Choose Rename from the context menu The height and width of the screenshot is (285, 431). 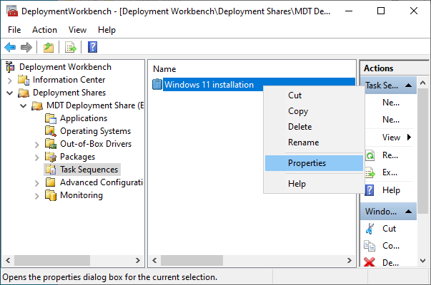click(x=314, y=142)
